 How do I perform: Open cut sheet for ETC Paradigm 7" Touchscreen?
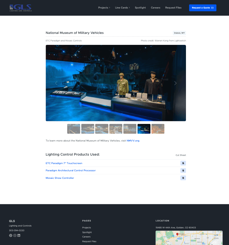[x=183, y=163]
